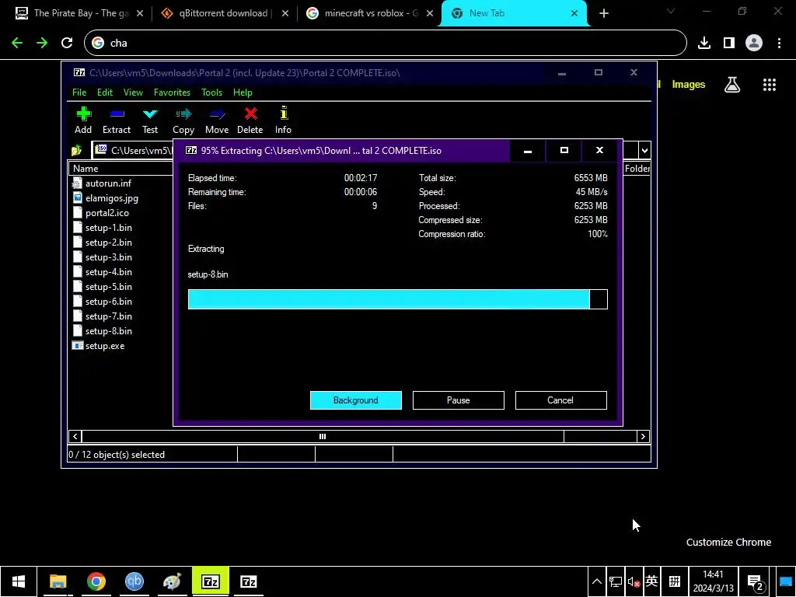The height and width of the screenshot is (597, 796).
Task: Click the highlighted 7-Zip taskbar icon
Action: [x=211, y=581]
